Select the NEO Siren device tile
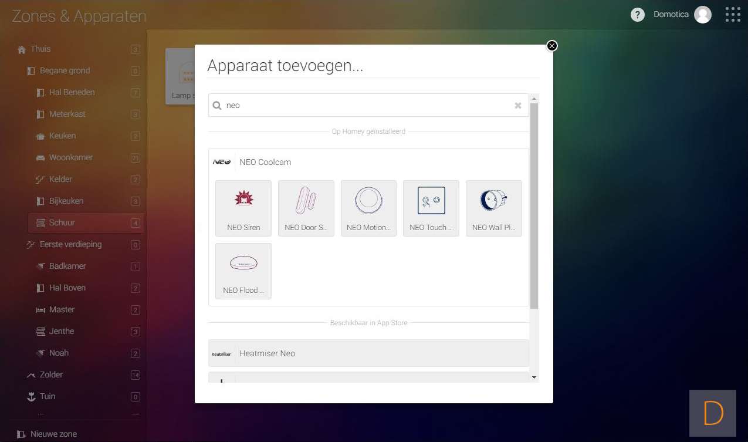 click(243, 208)
